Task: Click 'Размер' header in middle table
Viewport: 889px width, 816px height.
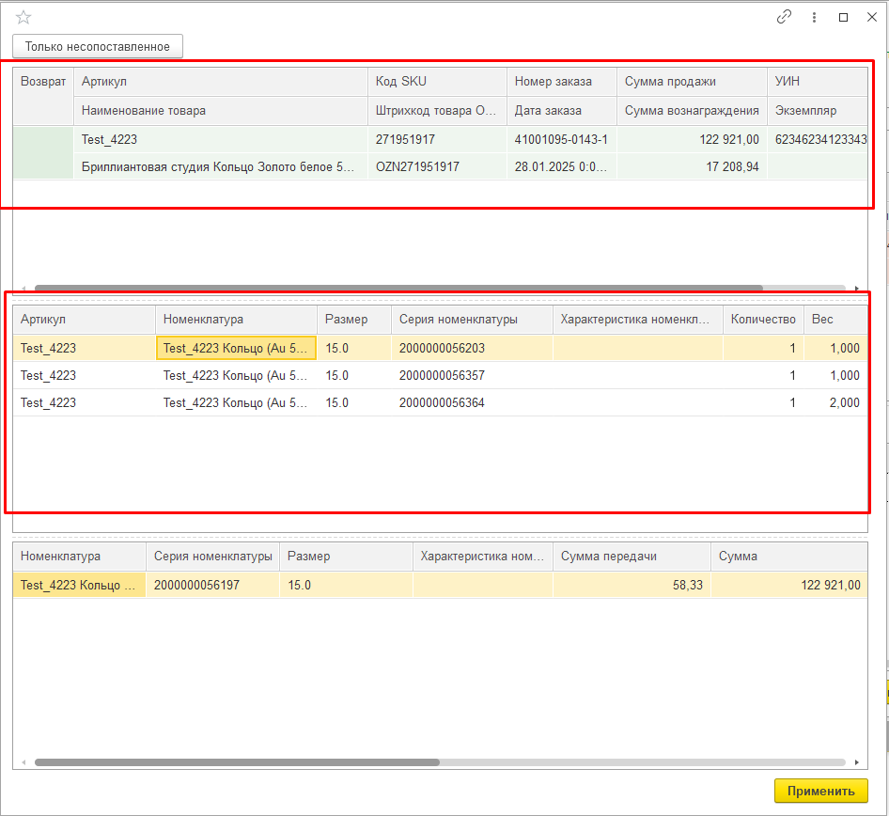Action: [x=353, y=320]
